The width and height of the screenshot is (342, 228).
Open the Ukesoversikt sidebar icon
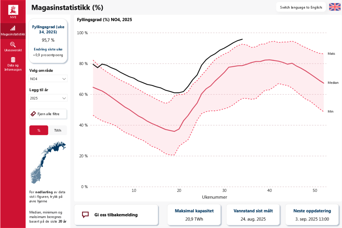13,44
